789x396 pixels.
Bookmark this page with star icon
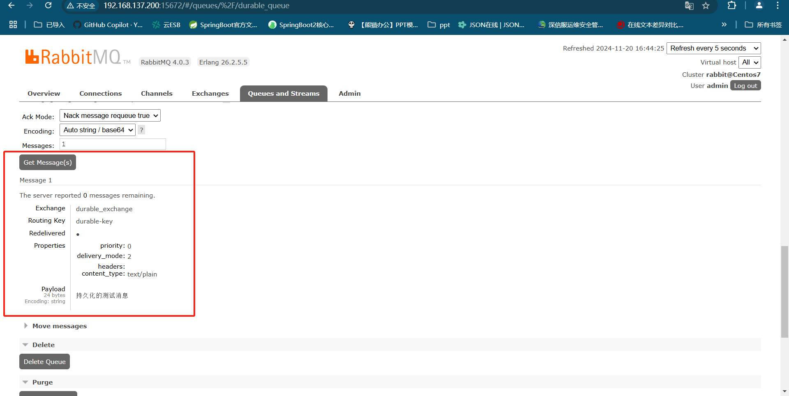[706, 6]
